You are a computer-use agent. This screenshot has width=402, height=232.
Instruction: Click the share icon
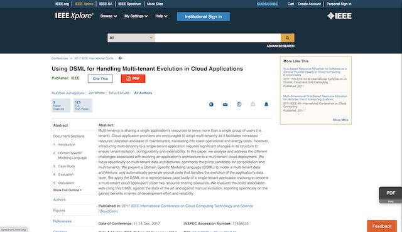tap(253, 104)
